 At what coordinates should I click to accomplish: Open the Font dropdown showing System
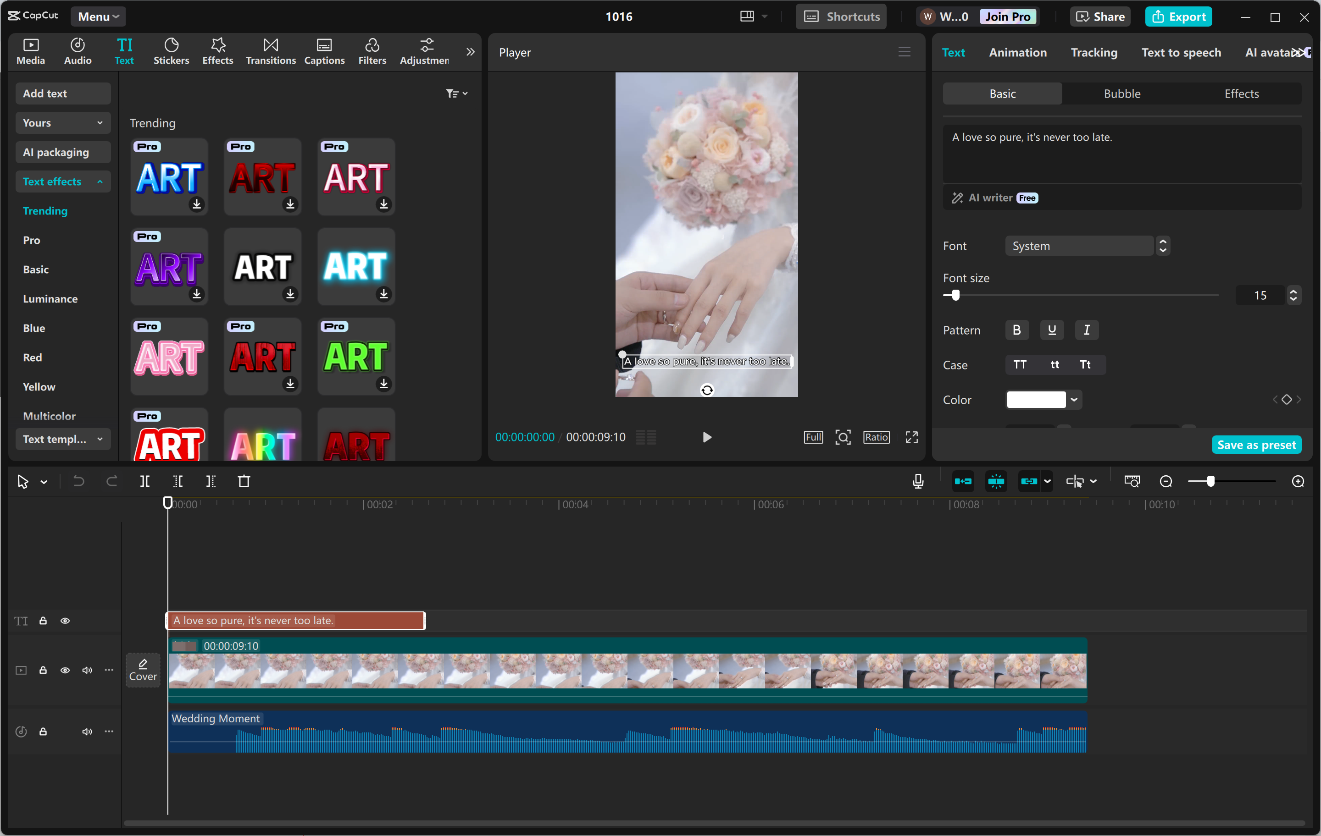pos(1080,246)
